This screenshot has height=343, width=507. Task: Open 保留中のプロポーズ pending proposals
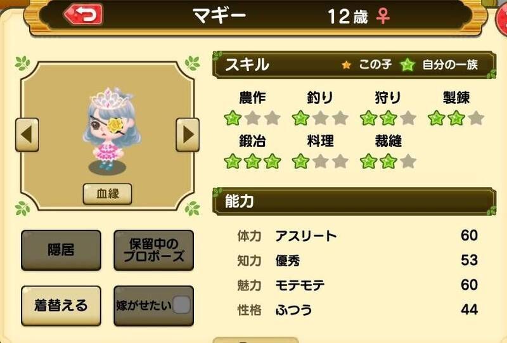[x=153, y=250]
